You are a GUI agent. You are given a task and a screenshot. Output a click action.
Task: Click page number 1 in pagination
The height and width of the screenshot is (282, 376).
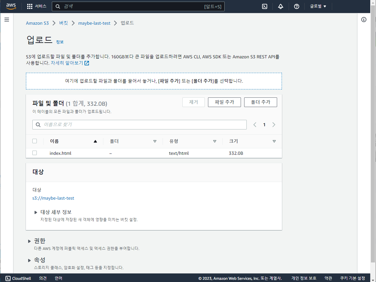pyautogui.click(x=264, y=125)
